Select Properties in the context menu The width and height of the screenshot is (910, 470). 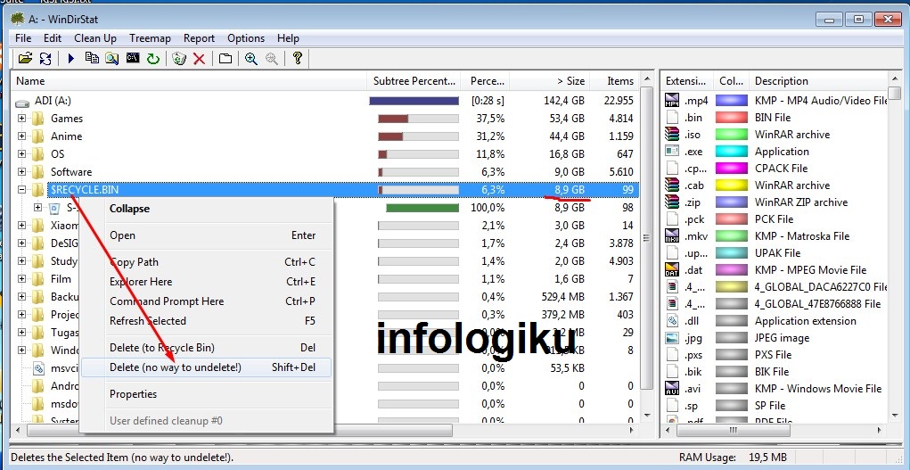207,394
